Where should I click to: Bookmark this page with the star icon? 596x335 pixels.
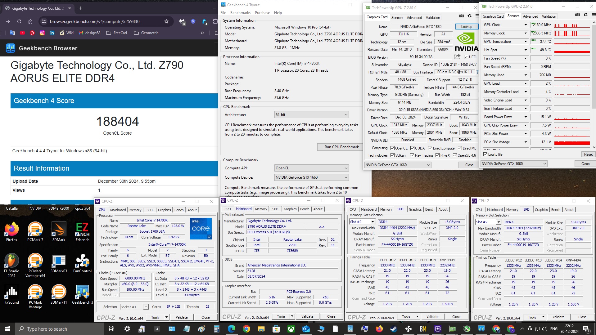click(x=166, y=21)
